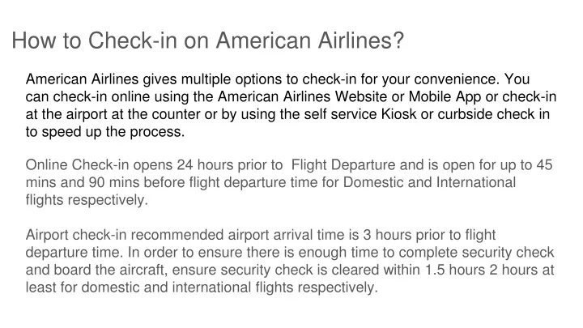Click 'least for domestic and international' line

point(138,288)
